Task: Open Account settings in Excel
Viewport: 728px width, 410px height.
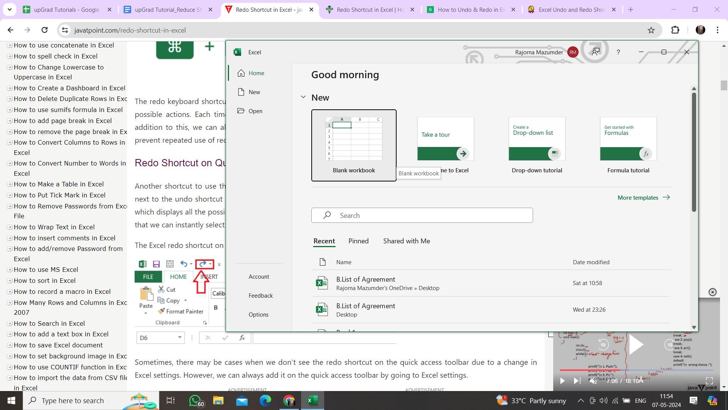Action: [x=259, y=276]
